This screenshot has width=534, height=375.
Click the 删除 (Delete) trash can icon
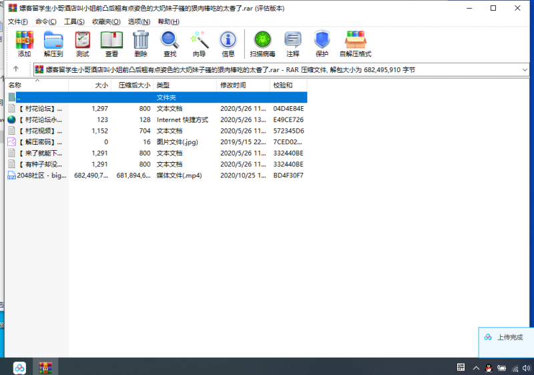pos(141,43)
